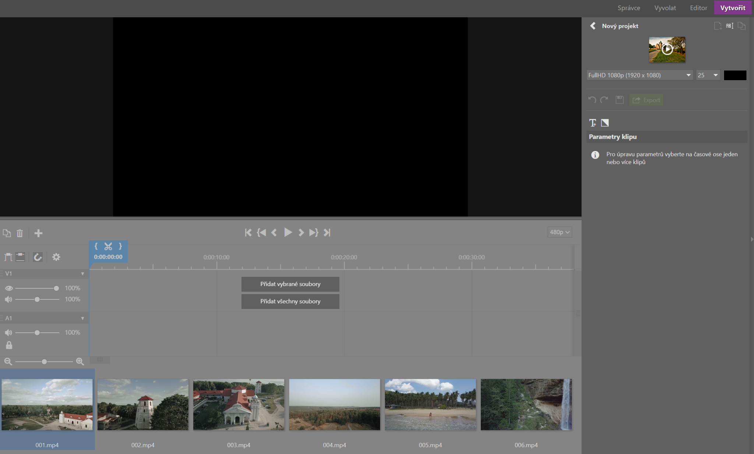Image resolution: width=754 pixels, height=454 pixels.
Task: Click Přidat všechny soubory button
Action: [x=290, y=301]
